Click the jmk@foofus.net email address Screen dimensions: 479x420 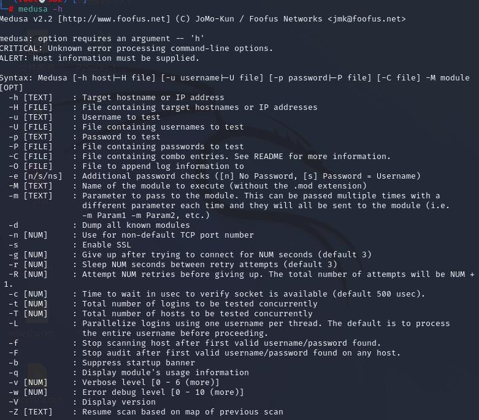[x=366, y=18]
